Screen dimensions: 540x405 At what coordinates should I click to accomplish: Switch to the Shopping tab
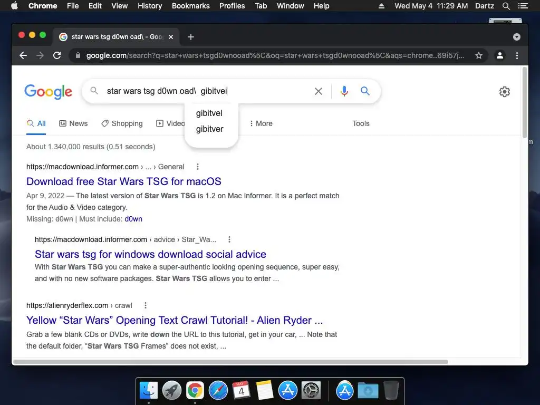click(122, 123)
